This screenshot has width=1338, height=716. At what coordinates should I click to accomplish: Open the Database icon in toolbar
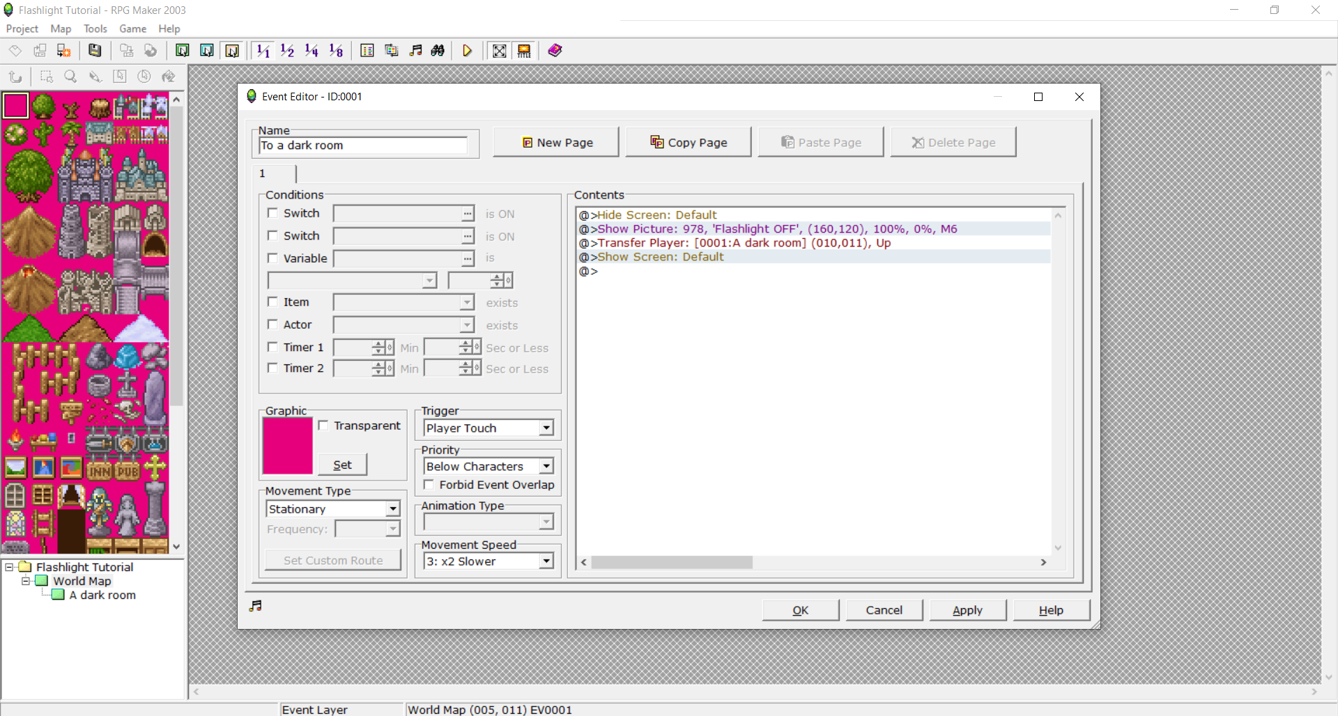tap(367, 50)
